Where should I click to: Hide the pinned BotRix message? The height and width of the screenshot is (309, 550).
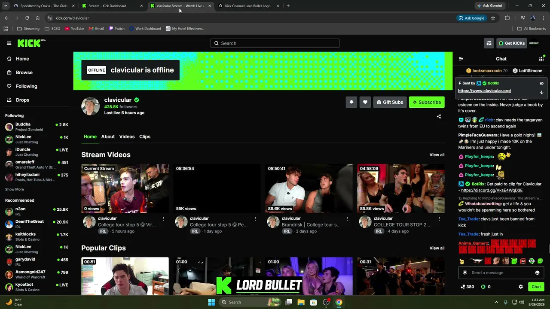tap(541, 83)
